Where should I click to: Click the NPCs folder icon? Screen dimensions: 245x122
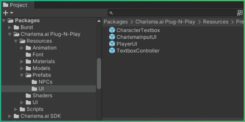pos(34,82)
